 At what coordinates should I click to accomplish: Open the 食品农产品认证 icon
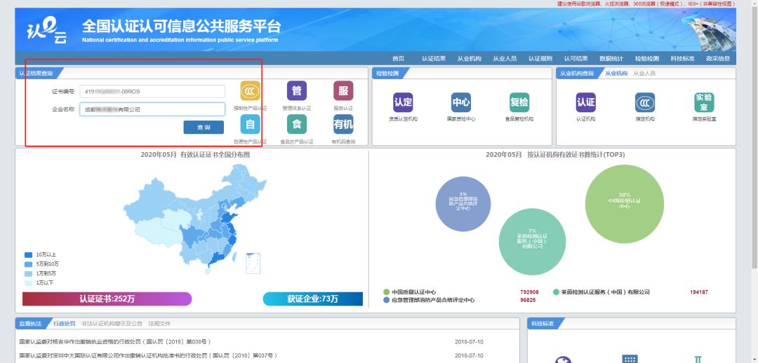point(296,125)
